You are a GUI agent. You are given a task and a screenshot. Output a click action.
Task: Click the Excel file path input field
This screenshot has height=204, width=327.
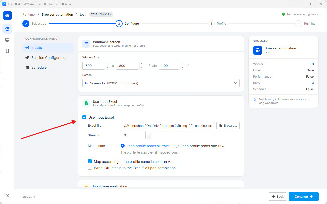point(168,126)
